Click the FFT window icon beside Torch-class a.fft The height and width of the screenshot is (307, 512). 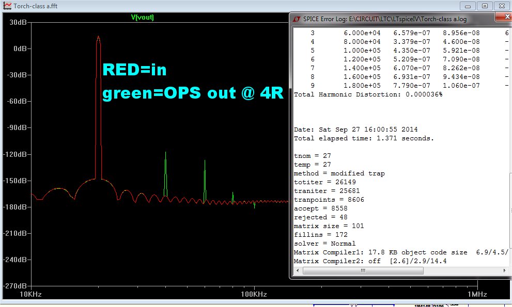[7, 6]
